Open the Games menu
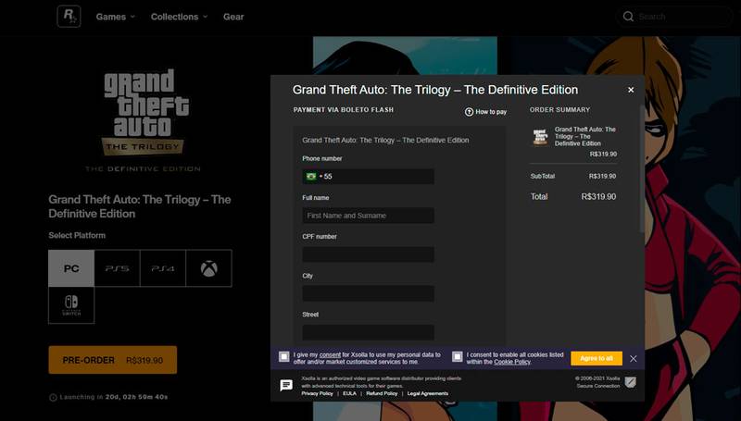 [x=115, y=17]
